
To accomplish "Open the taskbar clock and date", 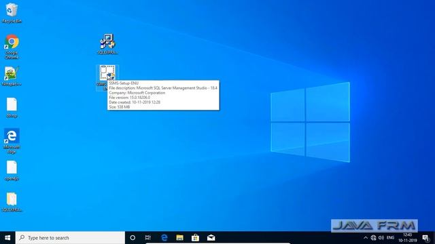I will (408, 238).
